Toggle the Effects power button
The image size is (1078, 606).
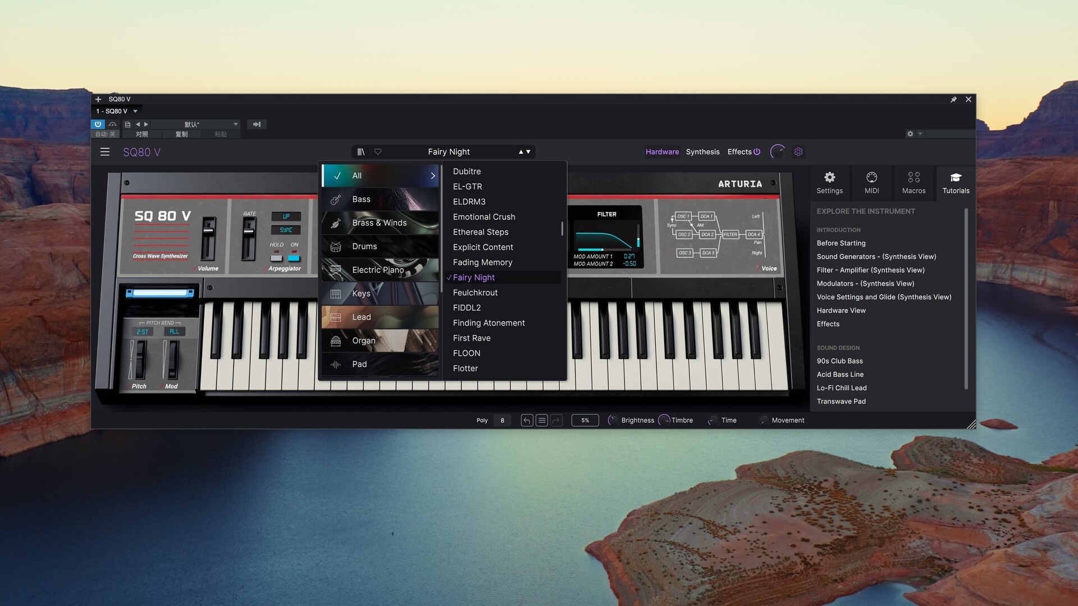click(757, 152)
